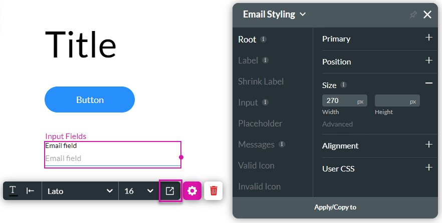Open the external styling panel icon
Viewport: 442px width, 223px height.
(x=170, y=191)
